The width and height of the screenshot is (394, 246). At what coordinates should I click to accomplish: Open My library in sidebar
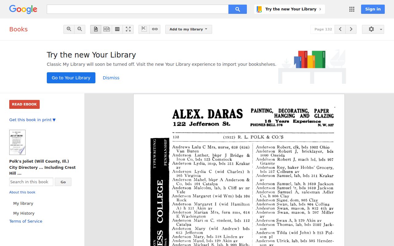point(23,204)
